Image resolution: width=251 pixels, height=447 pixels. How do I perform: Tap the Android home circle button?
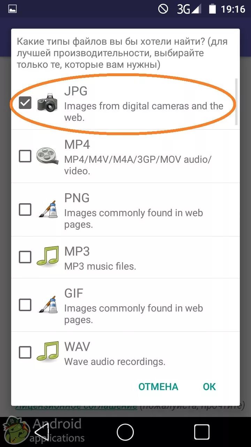[125, 432]
